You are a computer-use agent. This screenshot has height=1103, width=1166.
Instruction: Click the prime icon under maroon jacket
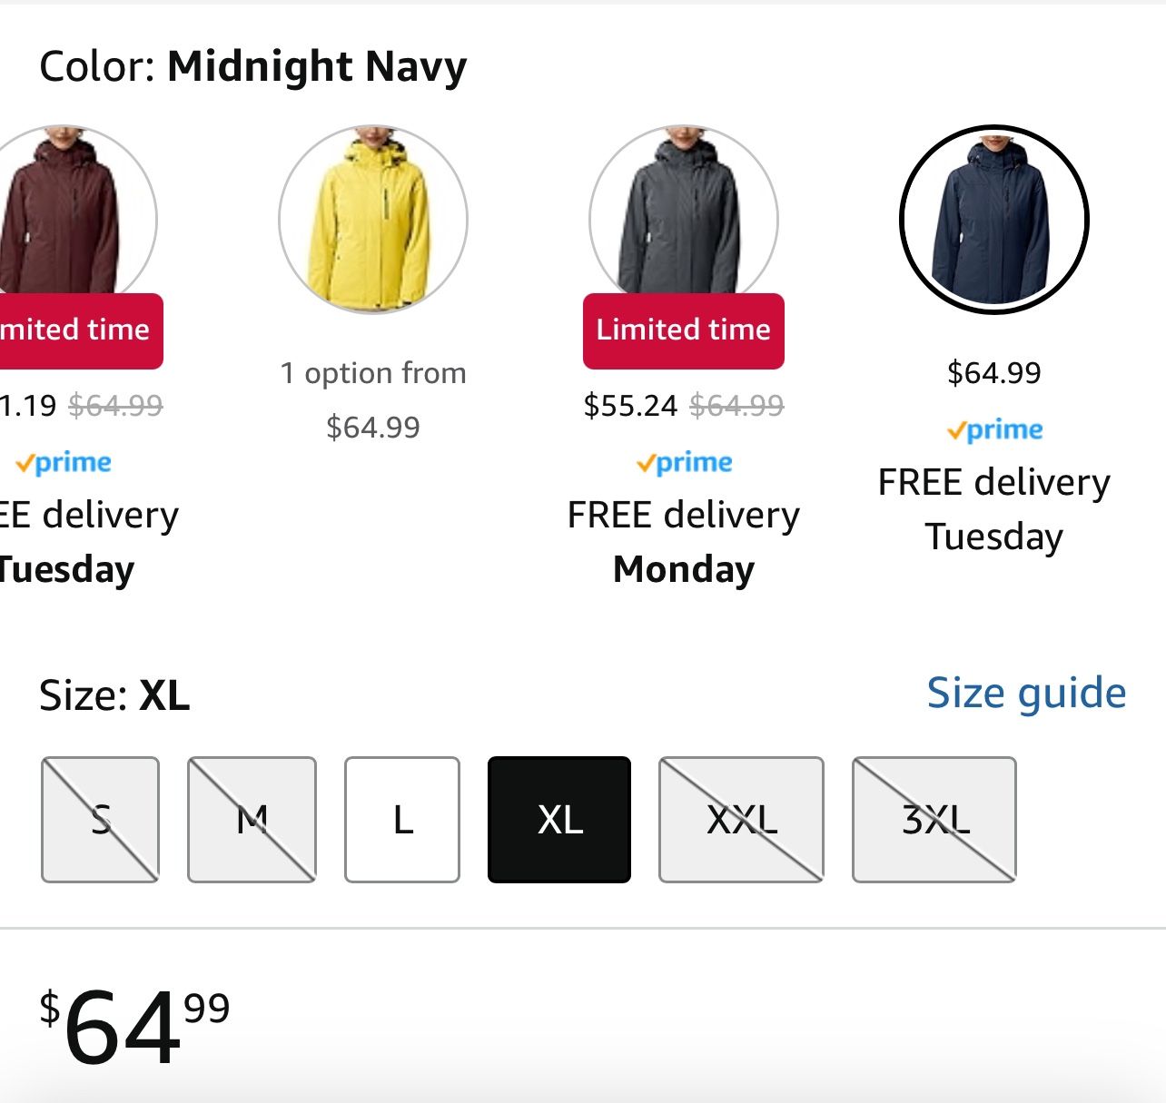tap(64, 462)
